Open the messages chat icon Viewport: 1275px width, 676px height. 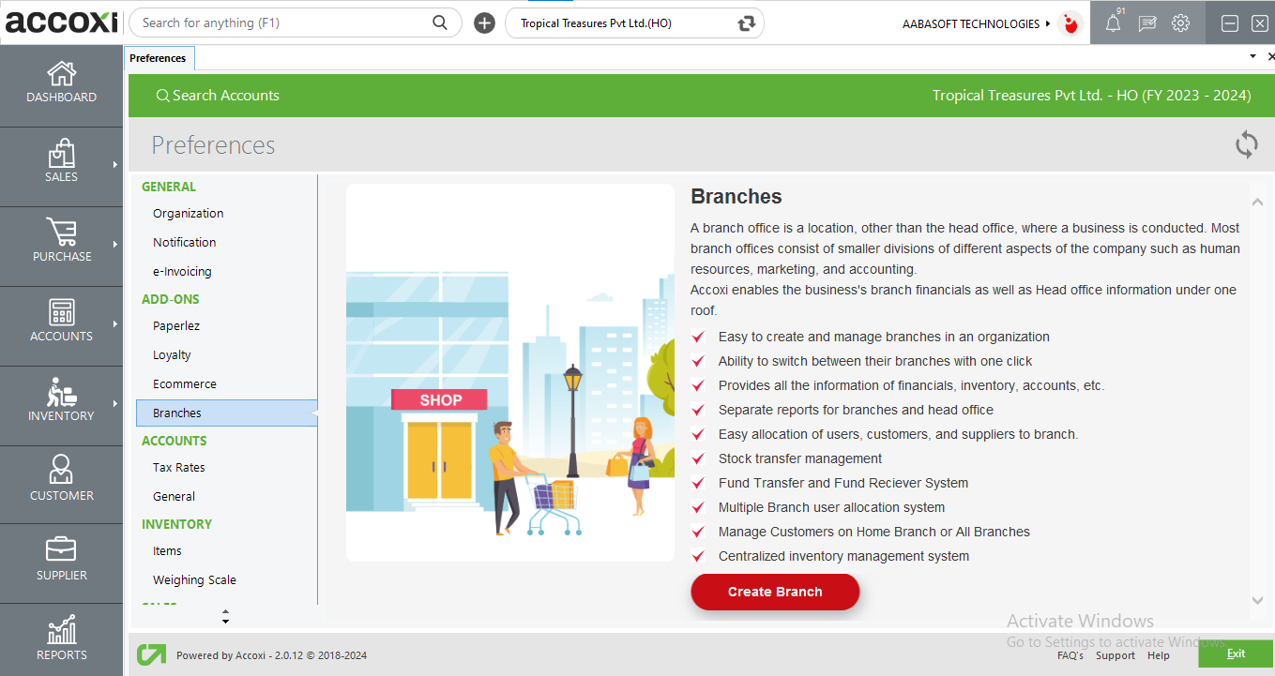pyautogui.click(x=1146, y=24)
